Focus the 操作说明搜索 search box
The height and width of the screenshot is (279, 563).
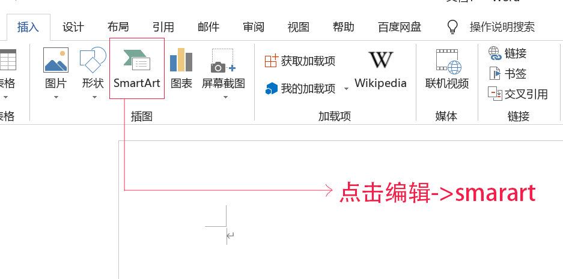tap(502, 27)
